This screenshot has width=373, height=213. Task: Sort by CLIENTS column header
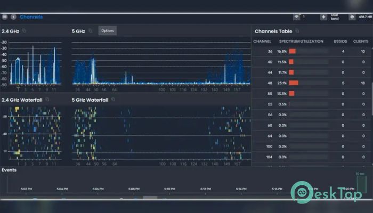pos(361,42)
